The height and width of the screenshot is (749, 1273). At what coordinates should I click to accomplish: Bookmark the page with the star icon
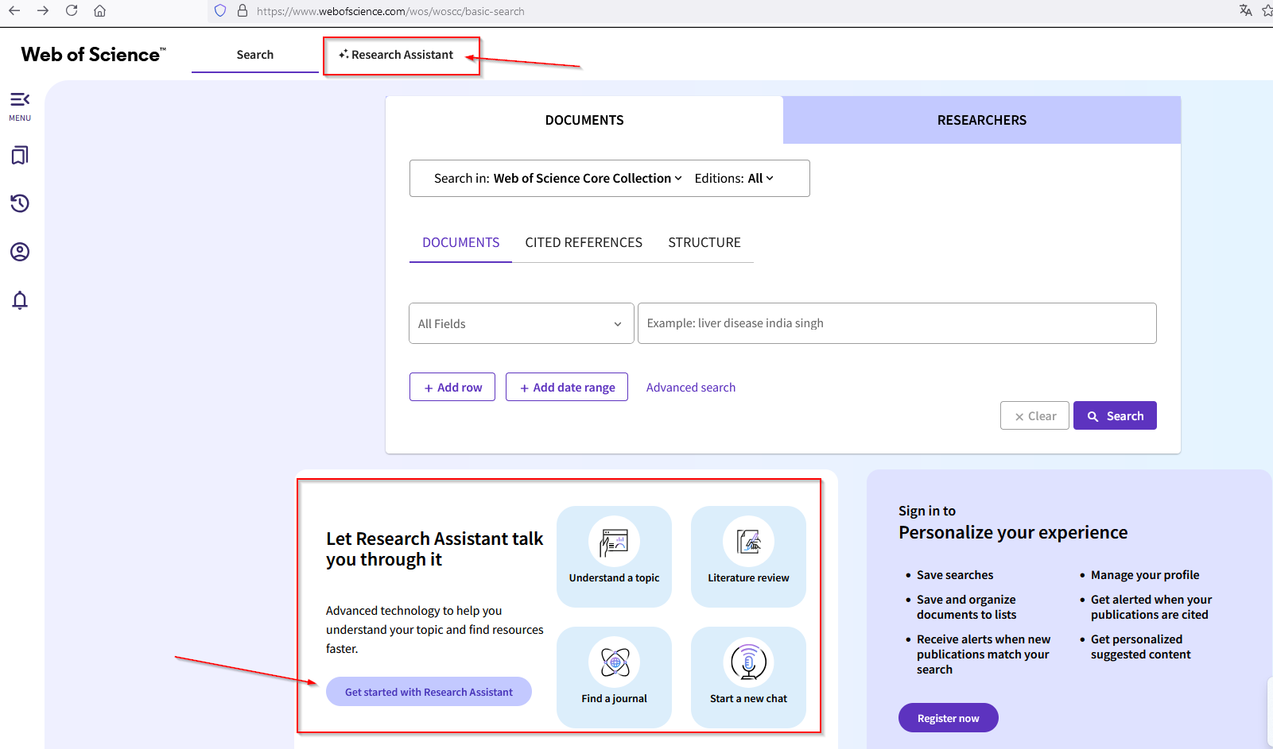tap(1267, 10)
